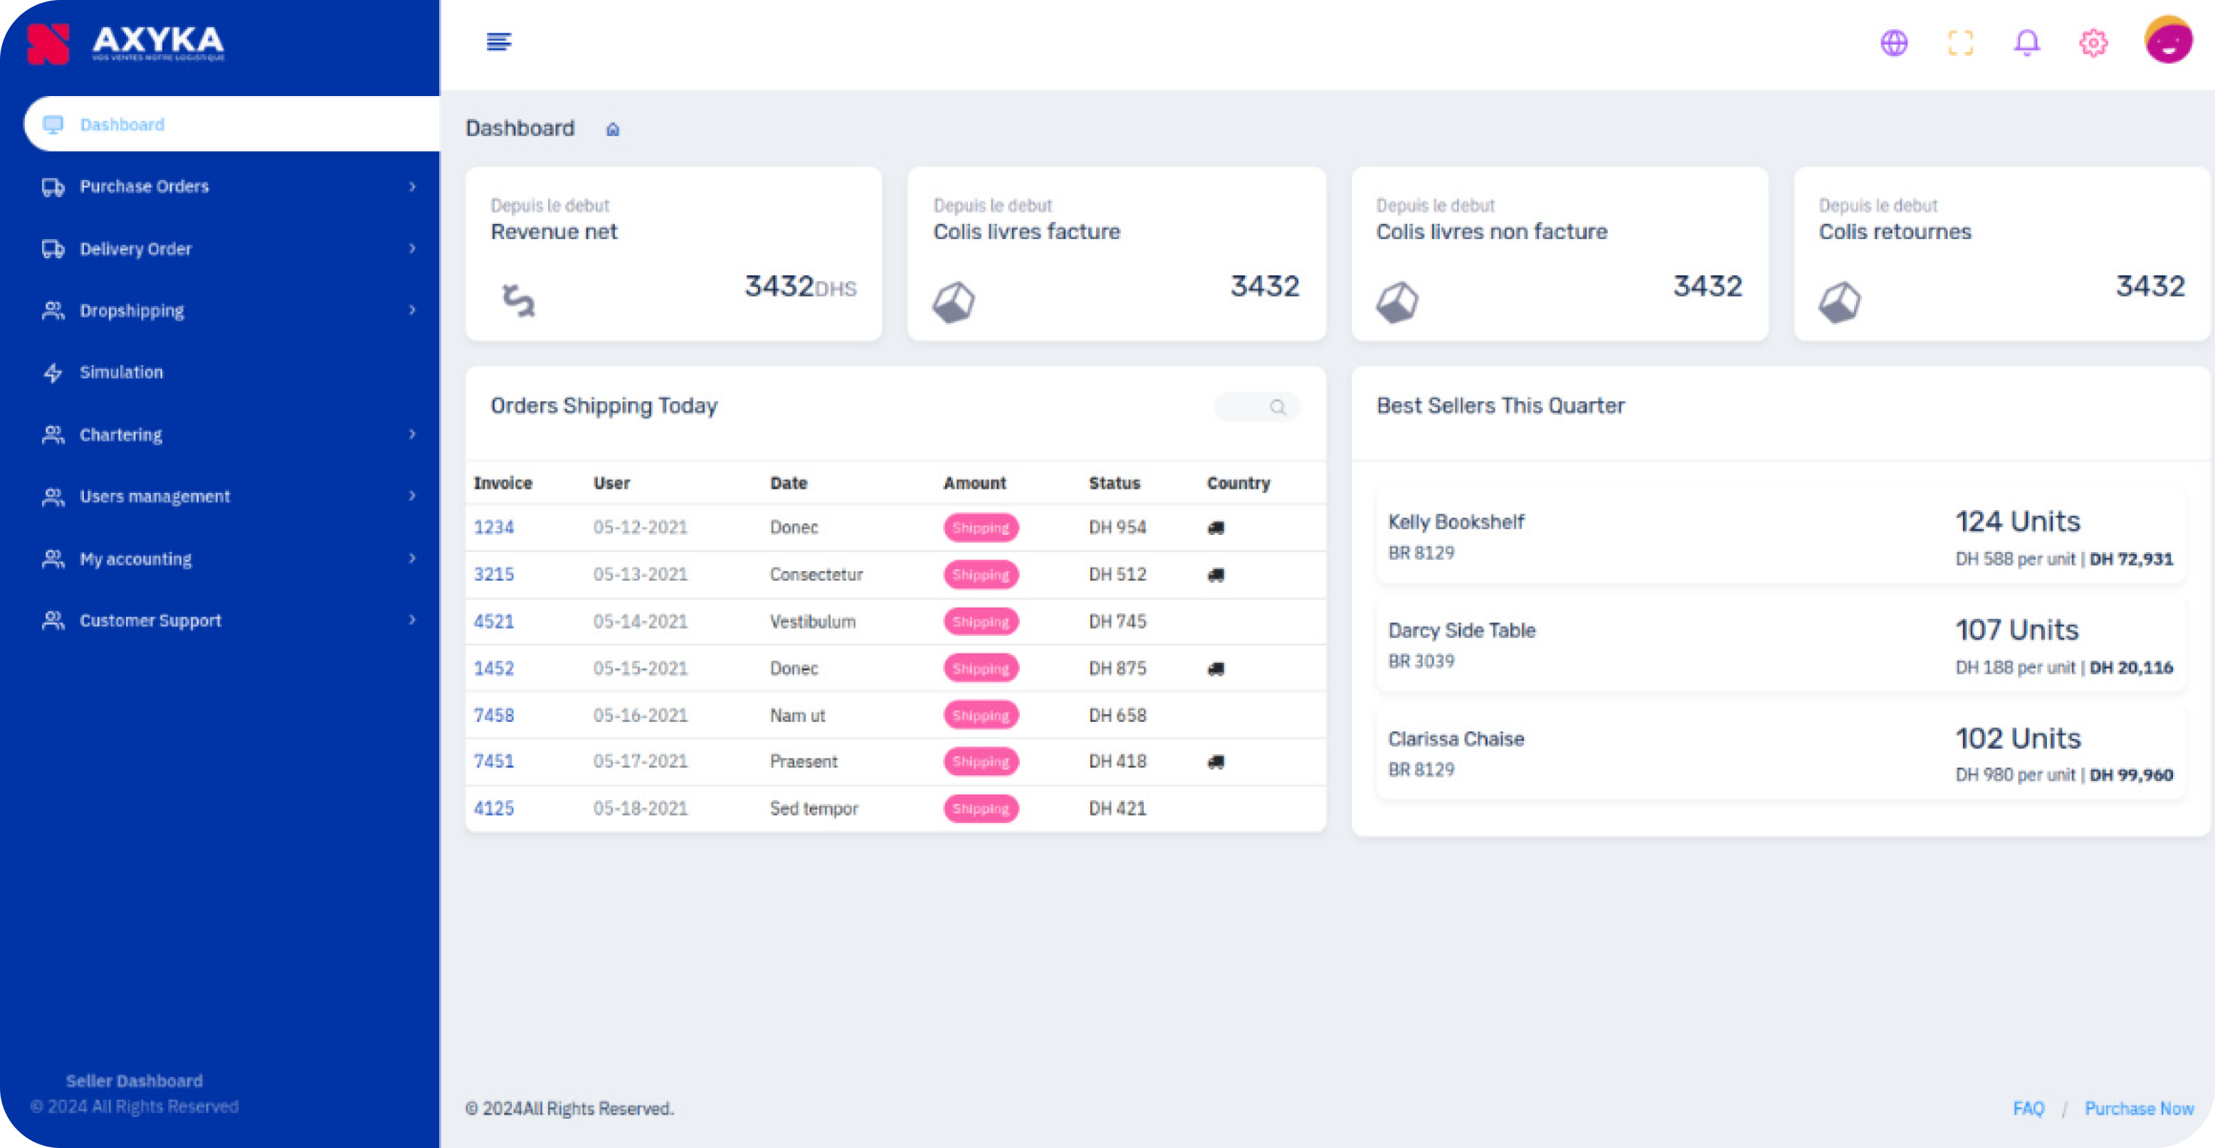
Task: Click the hamburger menu toggle icon
Action: coord(499,41)
